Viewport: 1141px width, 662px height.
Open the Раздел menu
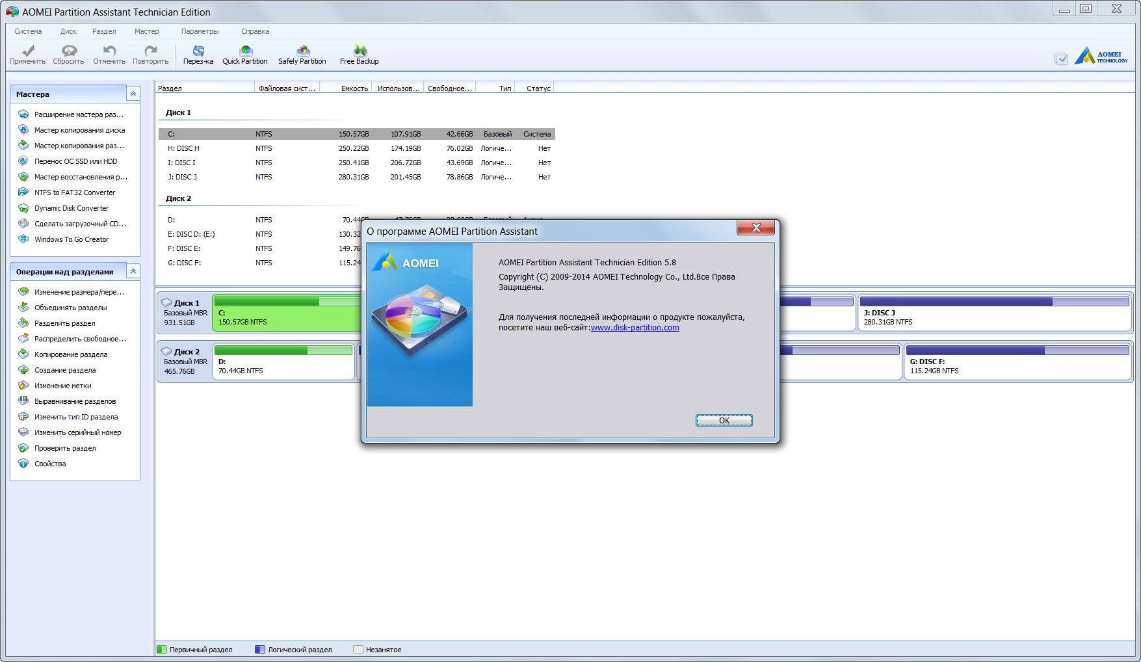[104, 31]
